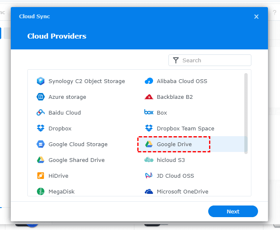The height and width of the screenshot is (230, 280).
Task: Choose the Dropbox logo icon
Action: [x=40, y=128]
